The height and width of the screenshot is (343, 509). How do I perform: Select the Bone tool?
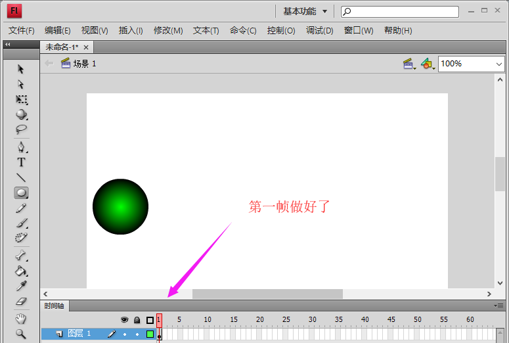21,256
